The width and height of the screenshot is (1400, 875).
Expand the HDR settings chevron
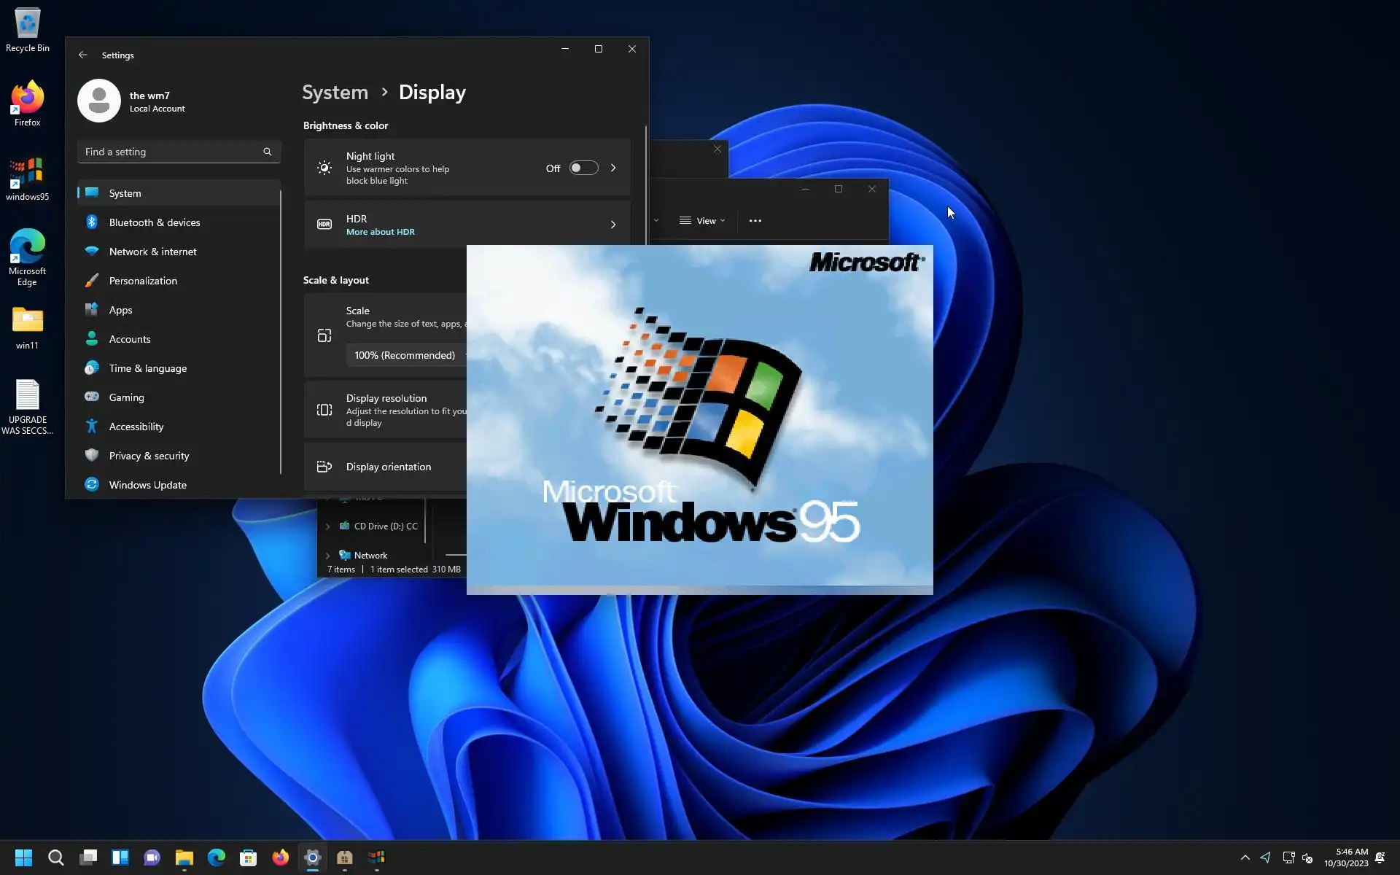tap(612, 225)
